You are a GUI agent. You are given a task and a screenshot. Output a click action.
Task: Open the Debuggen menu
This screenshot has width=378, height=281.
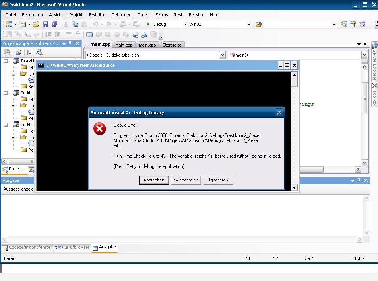122,15
